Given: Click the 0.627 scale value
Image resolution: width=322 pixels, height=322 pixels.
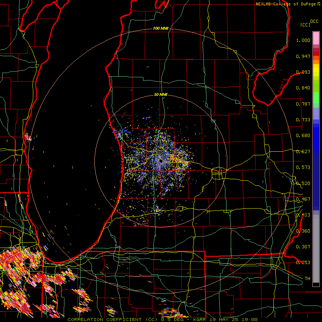Looking at the screenshot, I should 303,152.
